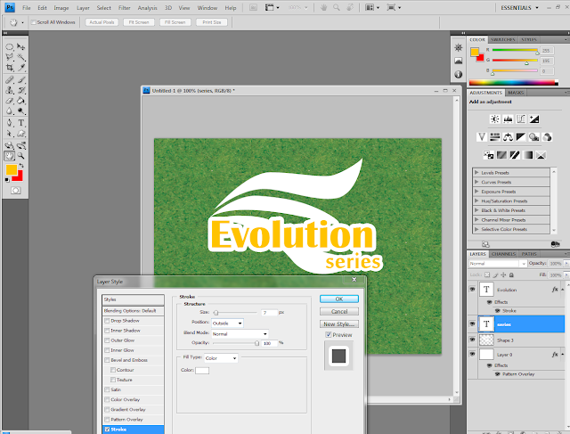Add a Black & White adjustment
Viewport: 570px width, 434px height.
point(521,136)
